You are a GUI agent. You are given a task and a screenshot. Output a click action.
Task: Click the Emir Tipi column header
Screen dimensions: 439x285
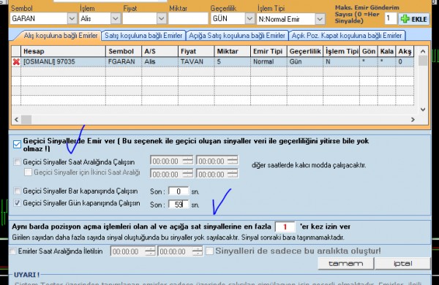pyautogui.click(x=269, y=51)
